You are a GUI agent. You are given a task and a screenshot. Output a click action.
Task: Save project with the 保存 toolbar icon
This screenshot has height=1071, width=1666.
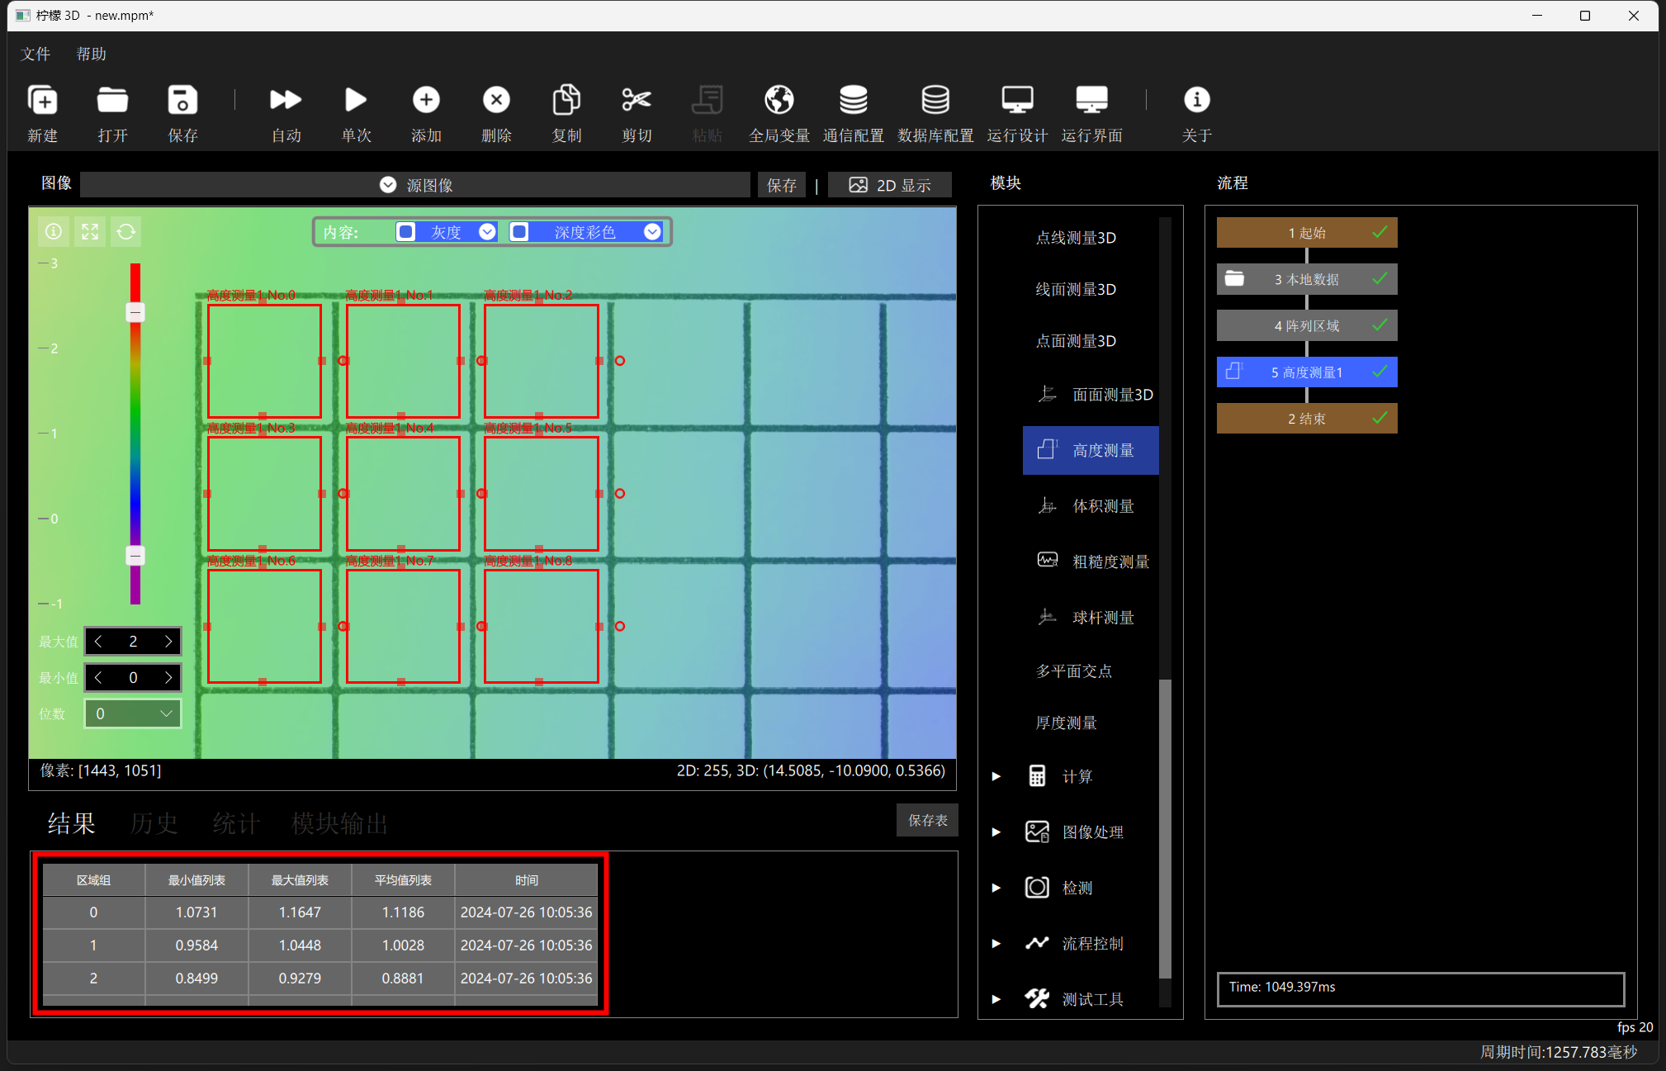click(182, 100)
